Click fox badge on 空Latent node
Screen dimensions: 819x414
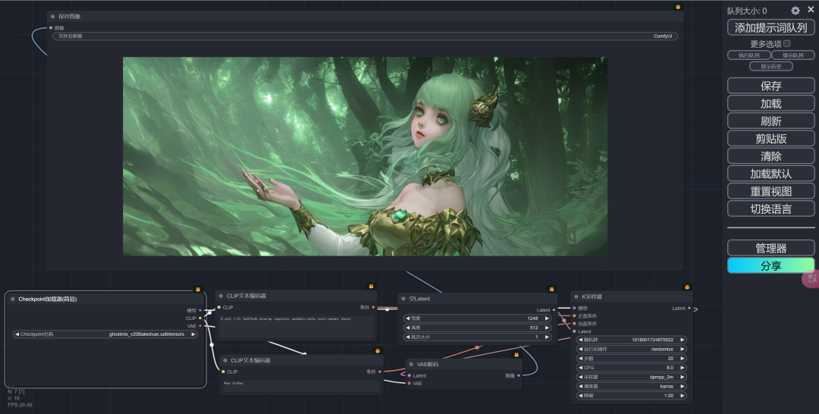click(x=552, y=289)
